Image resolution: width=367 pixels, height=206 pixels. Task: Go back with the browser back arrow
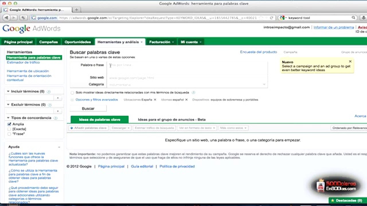tap(6, 18)
